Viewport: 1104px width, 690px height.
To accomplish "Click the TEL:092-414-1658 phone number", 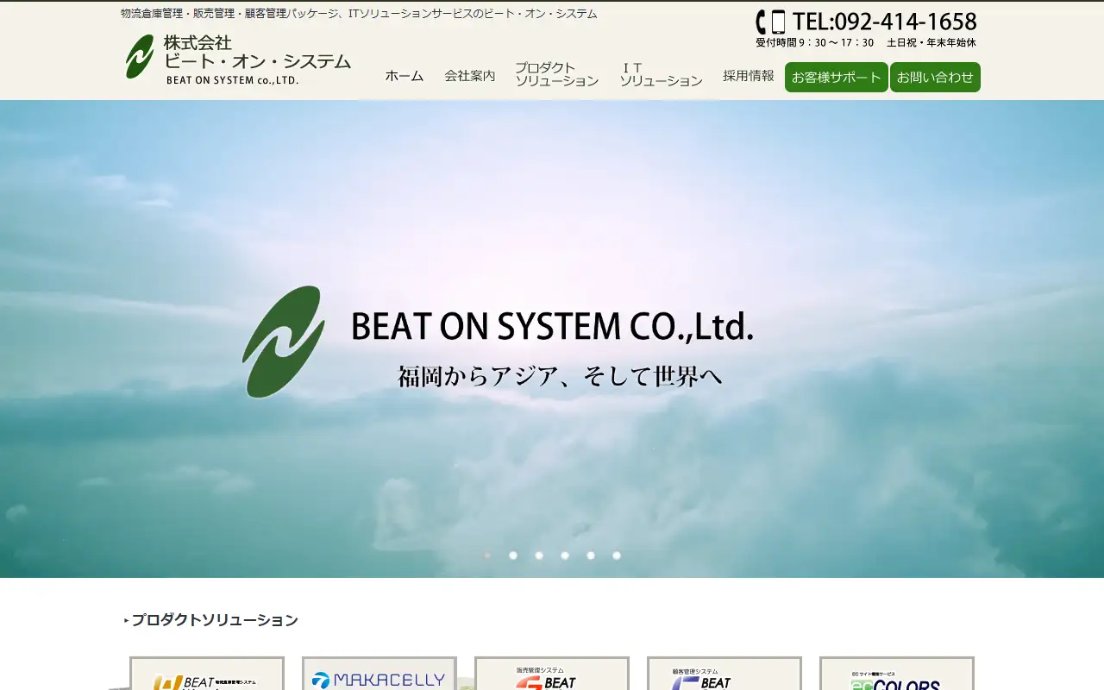I will click(x=885, y=22).
